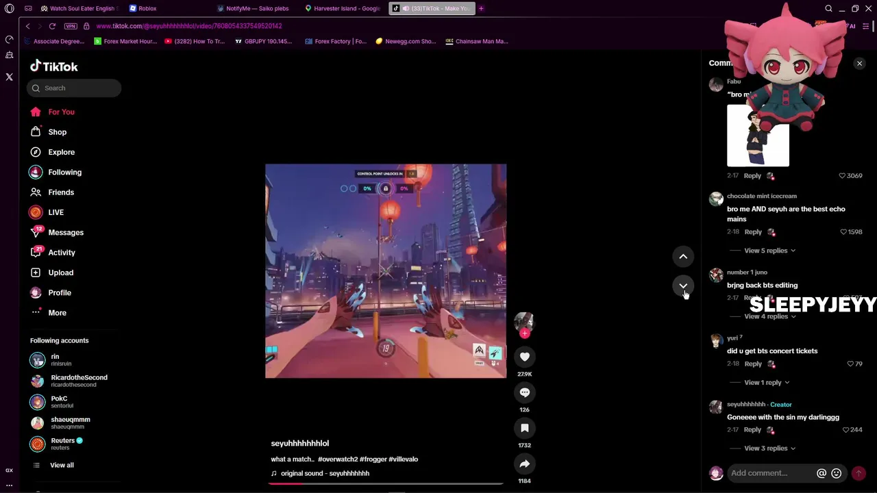The image size is (877, 493).
Task: Insert mention with the @ icon
Action: [x=822, y=473]
